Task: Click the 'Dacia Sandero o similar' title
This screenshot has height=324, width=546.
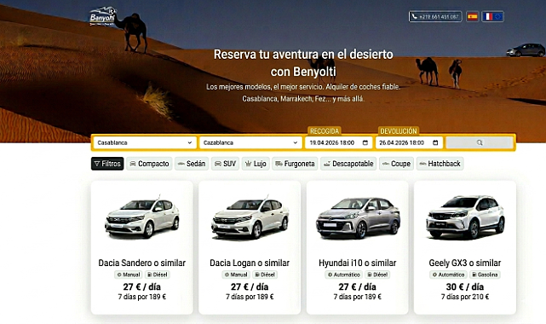Action: 142,263
